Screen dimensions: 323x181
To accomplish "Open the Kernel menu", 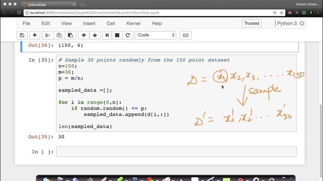I will 133,24.
